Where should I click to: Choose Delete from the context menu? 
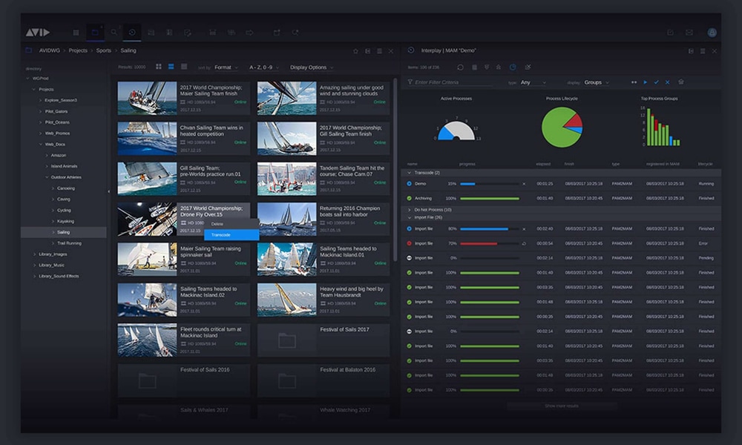232,224
